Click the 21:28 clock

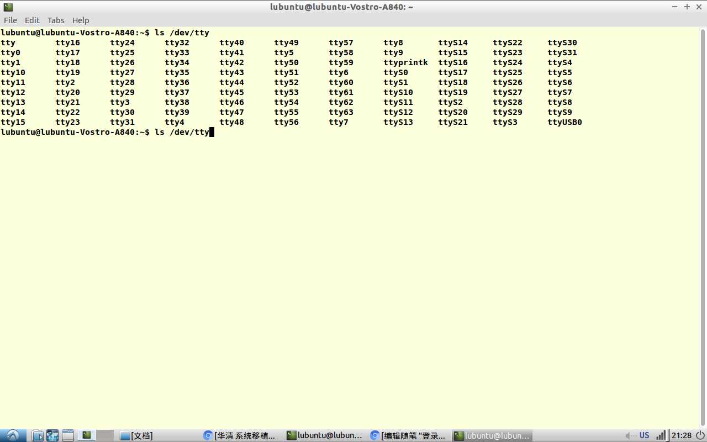coord(682,435)
